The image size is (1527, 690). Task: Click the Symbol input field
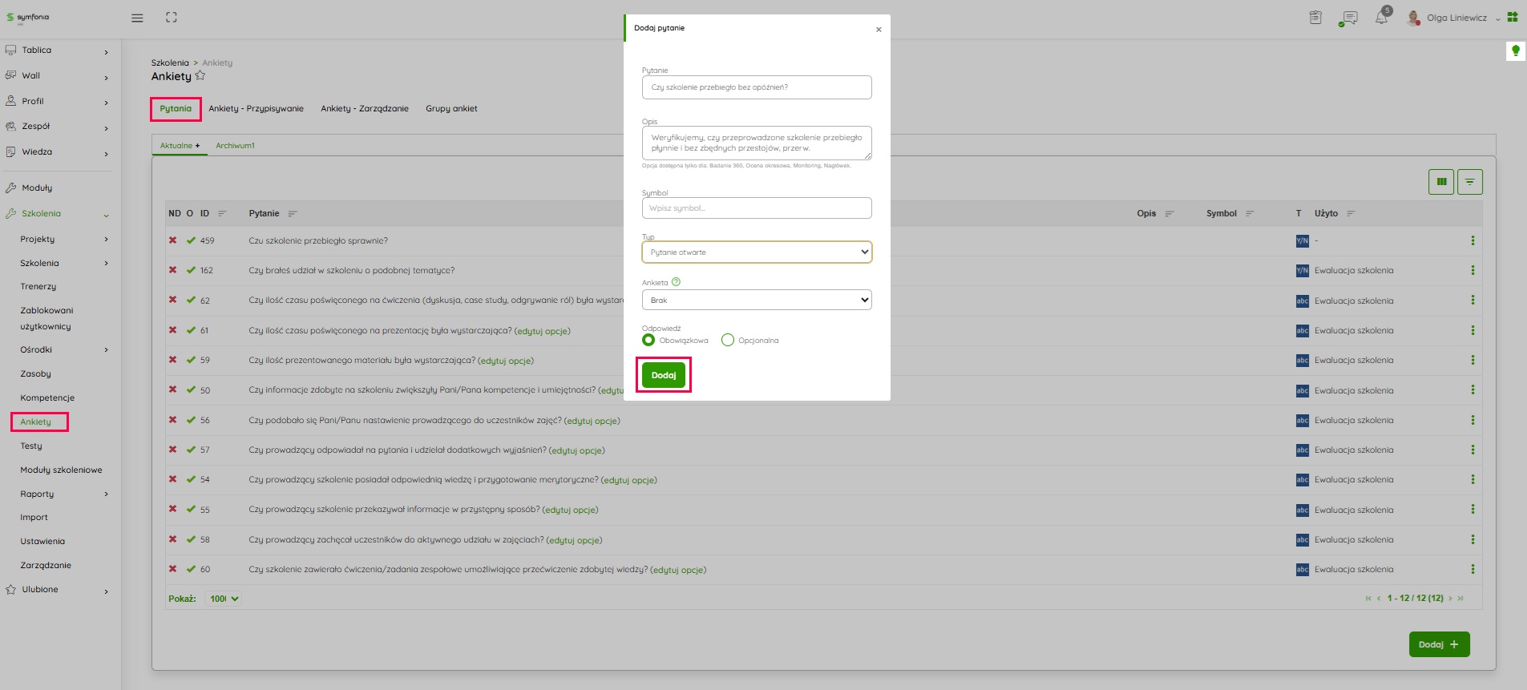756,208
